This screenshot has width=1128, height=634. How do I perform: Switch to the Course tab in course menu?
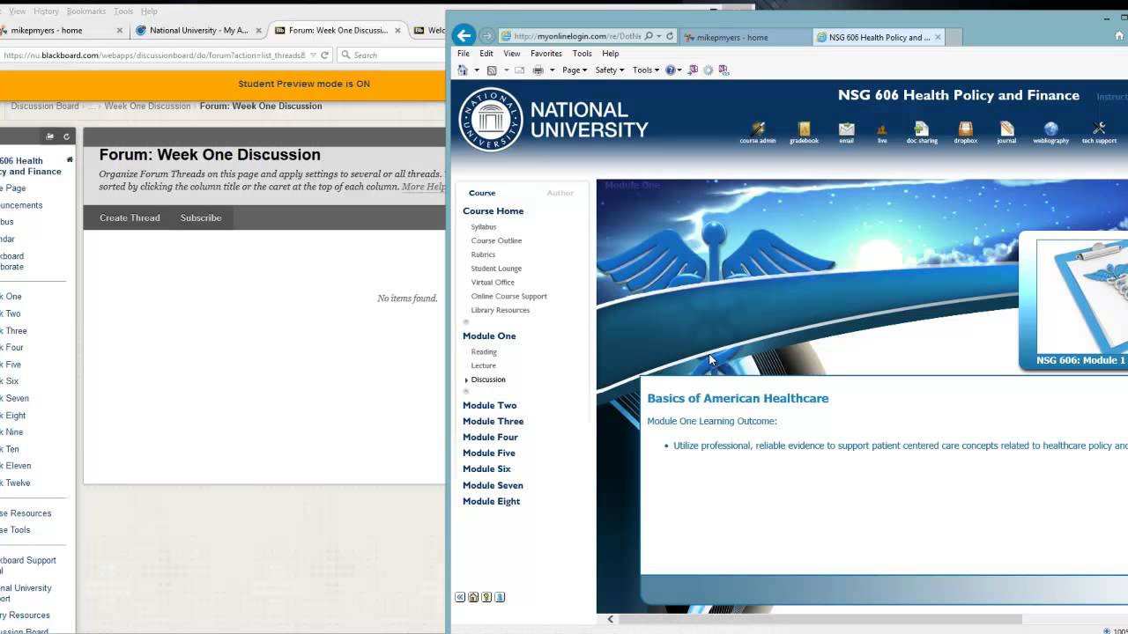coord(482,193)
